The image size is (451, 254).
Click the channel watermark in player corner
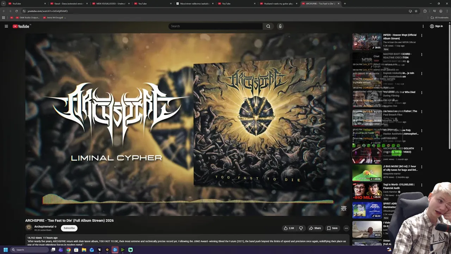pyautogui.click(x=344, y=208)
